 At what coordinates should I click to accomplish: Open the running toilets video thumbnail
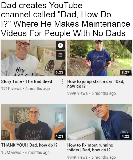click(99, 122)
